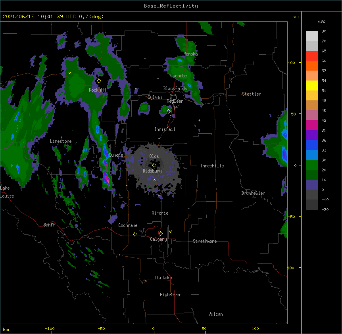342x334 pixels.
Task: Click the Blackfalds city label
Action: (175, 88)
